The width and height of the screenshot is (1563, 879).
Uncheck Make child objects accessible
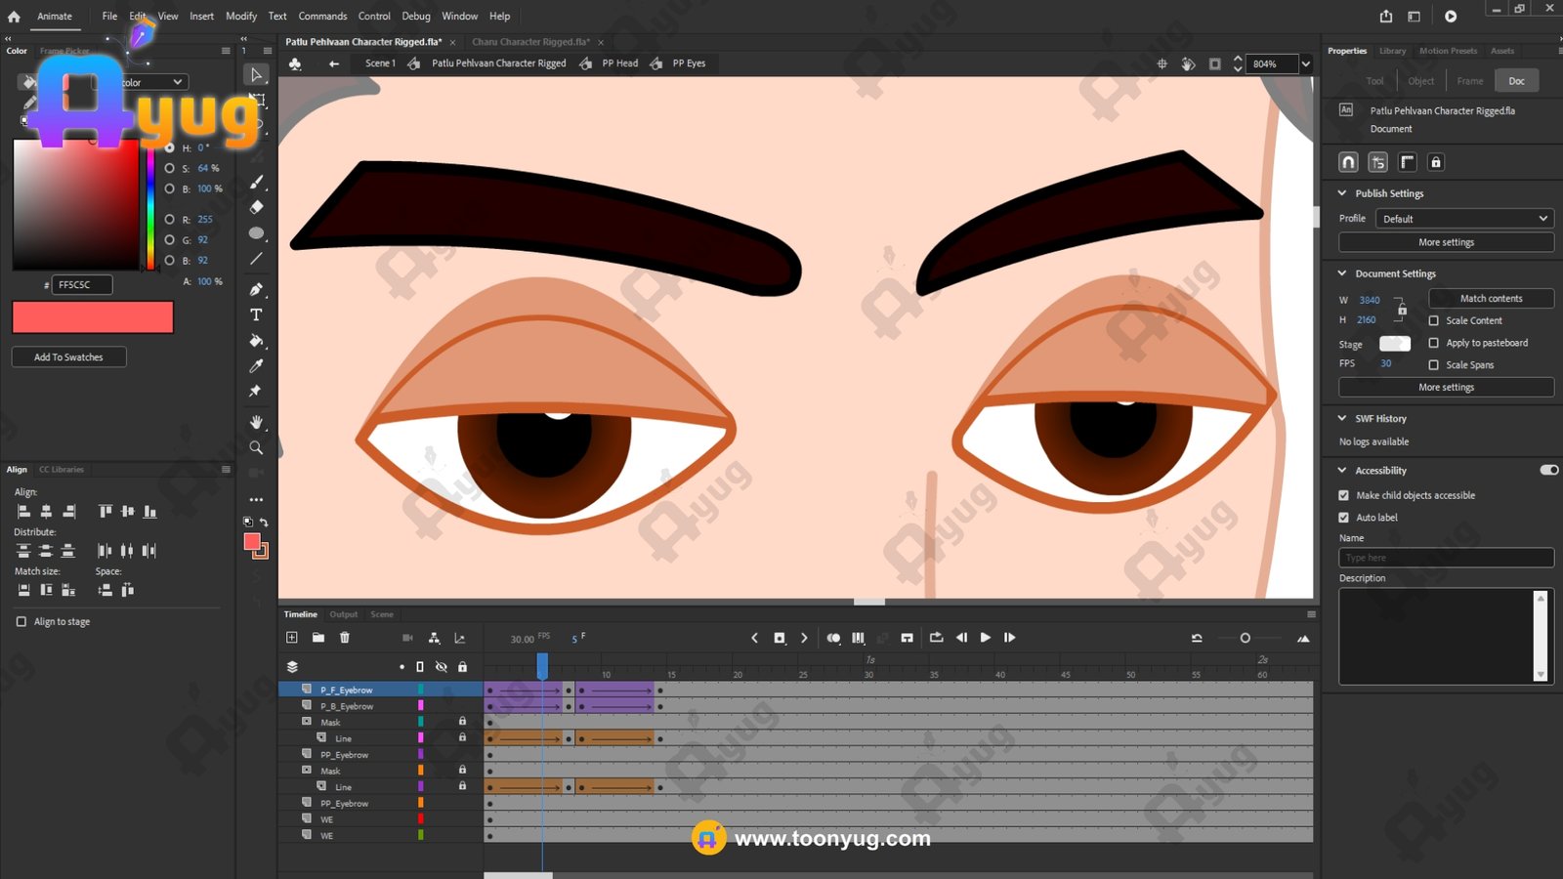[1344, 495]
